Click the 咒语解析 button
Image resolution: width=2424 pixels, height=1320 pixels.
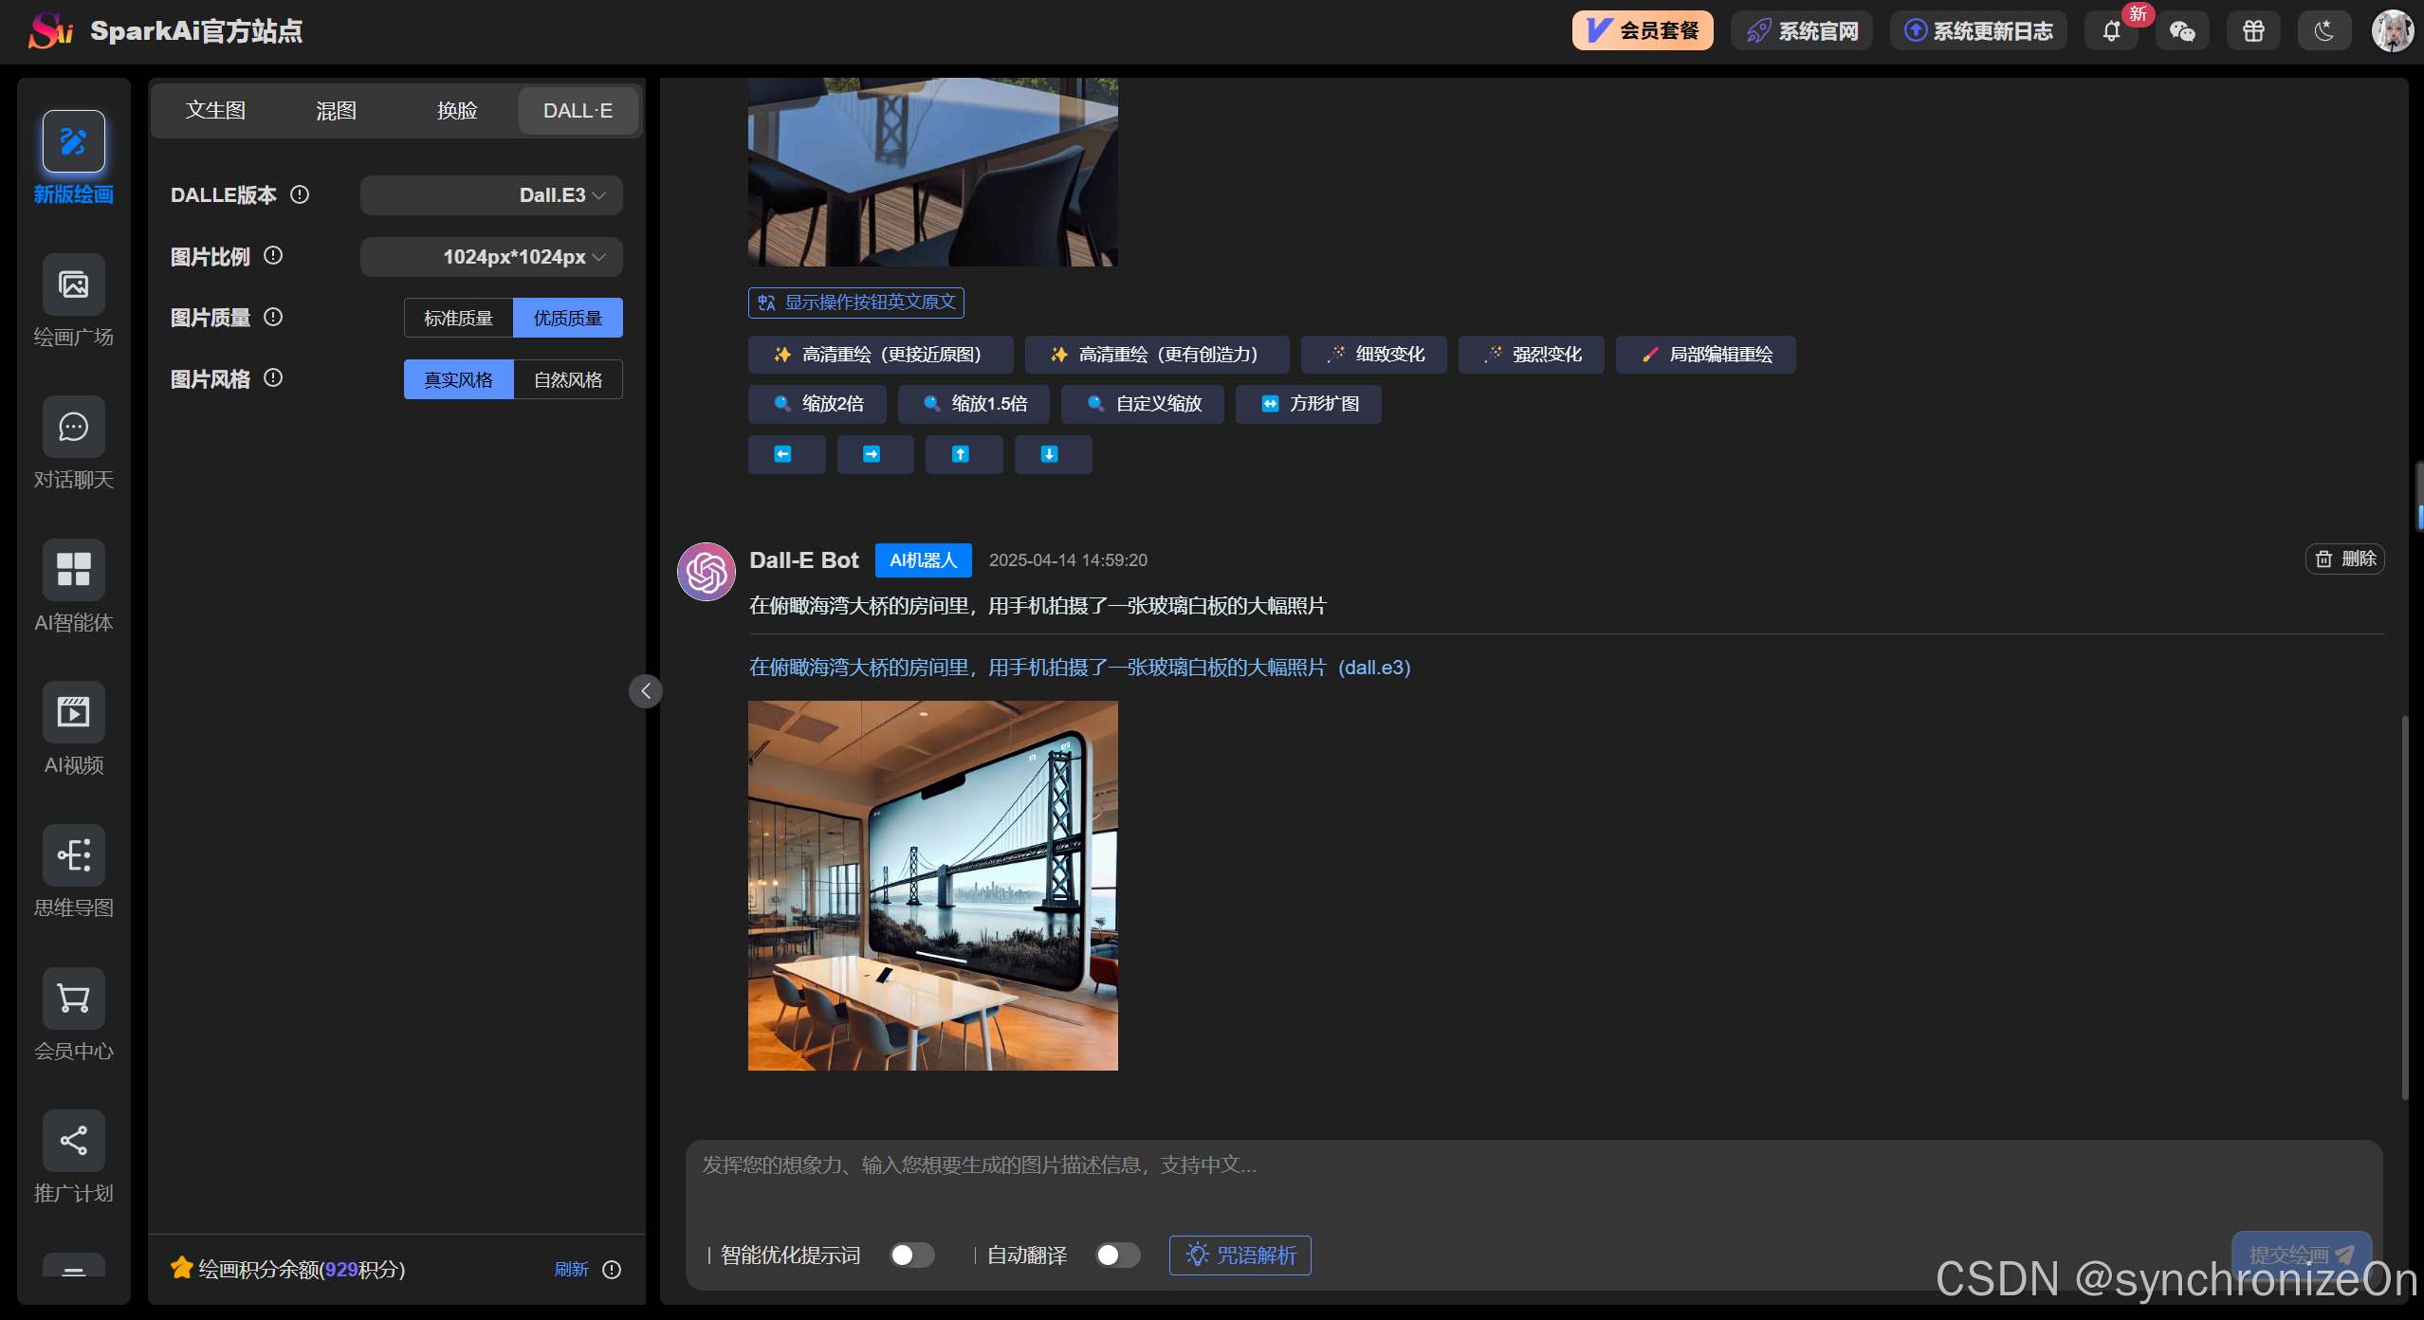[x=1240, y=1255]
